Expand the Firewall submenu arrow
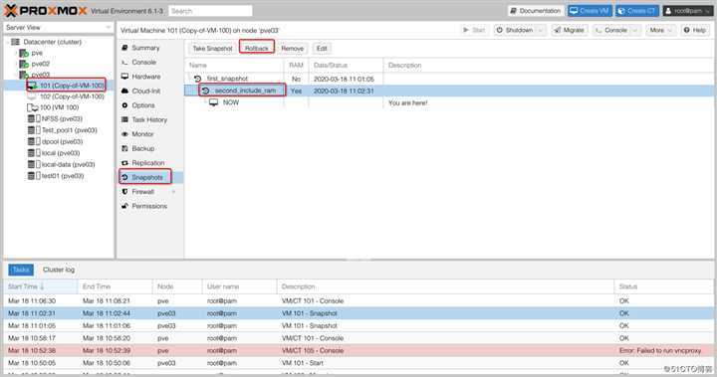 [173, 192]
